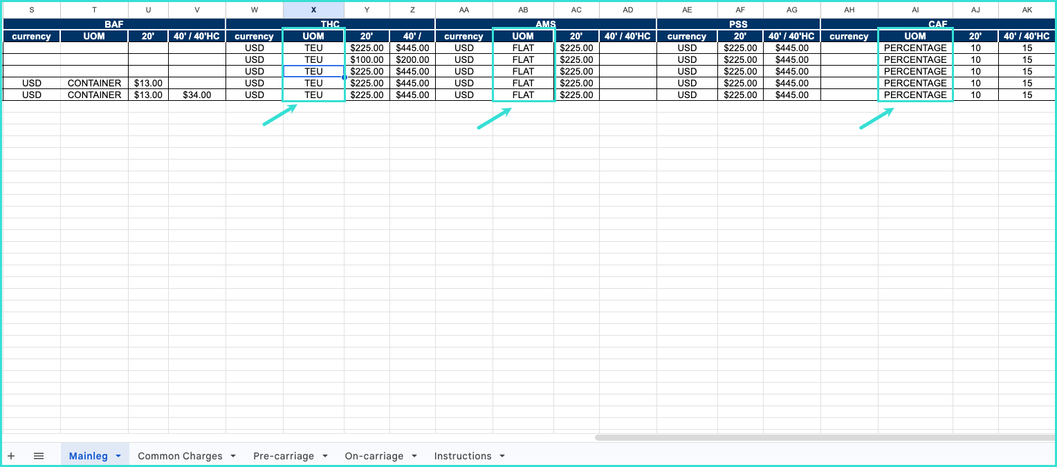The height and width of the screenshot is (467, 1057).
Task: Click the column AI header
Action: coord(915,10)
